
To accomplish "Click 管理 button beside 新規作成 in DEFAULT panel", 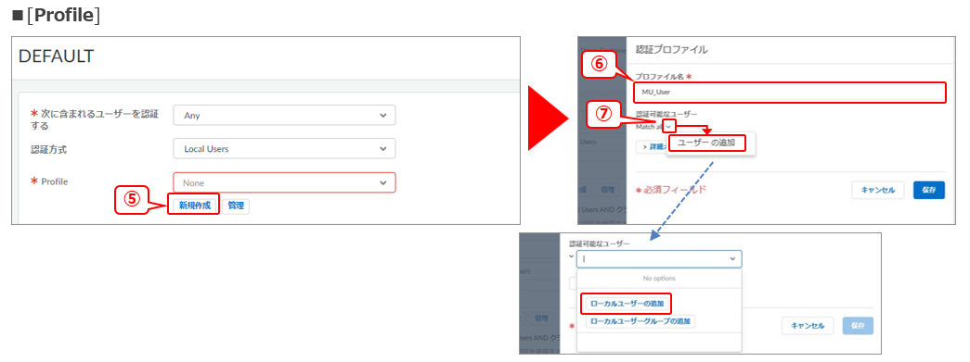I will pos(236,206).
